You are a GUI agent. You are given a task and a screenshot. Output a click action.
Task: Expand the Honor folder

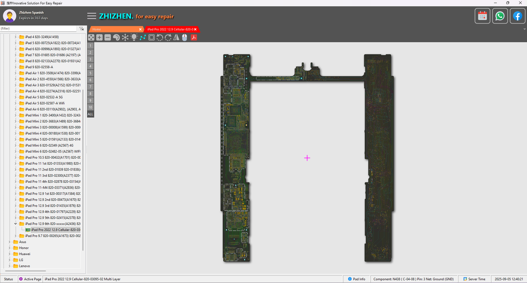(x=10, y=248)
